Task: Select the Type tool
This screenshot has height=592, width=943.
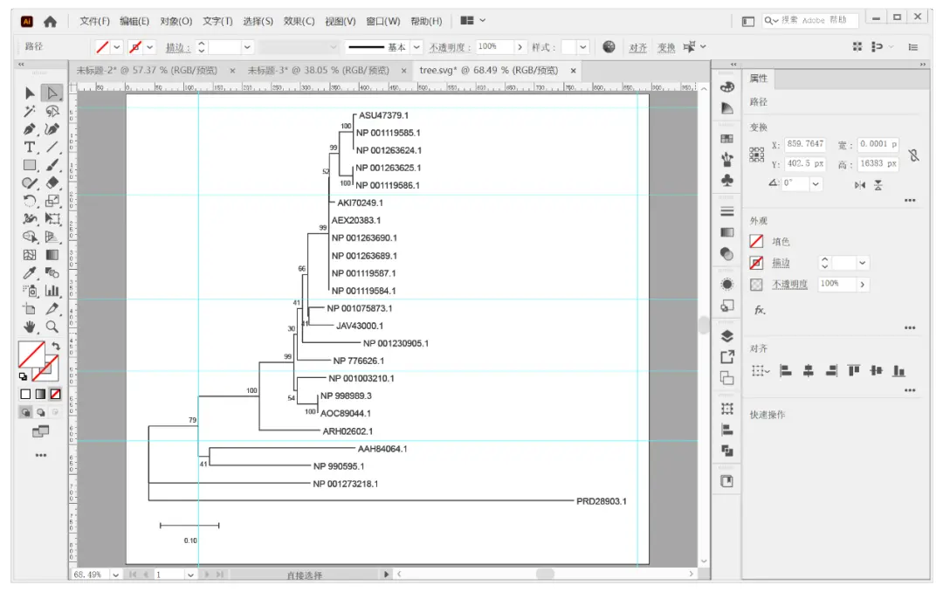Action: 30,147
